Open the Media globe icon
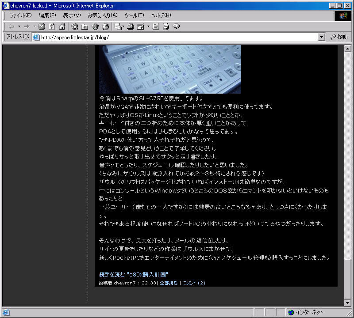The image size is (354, 318). point(95,26)
